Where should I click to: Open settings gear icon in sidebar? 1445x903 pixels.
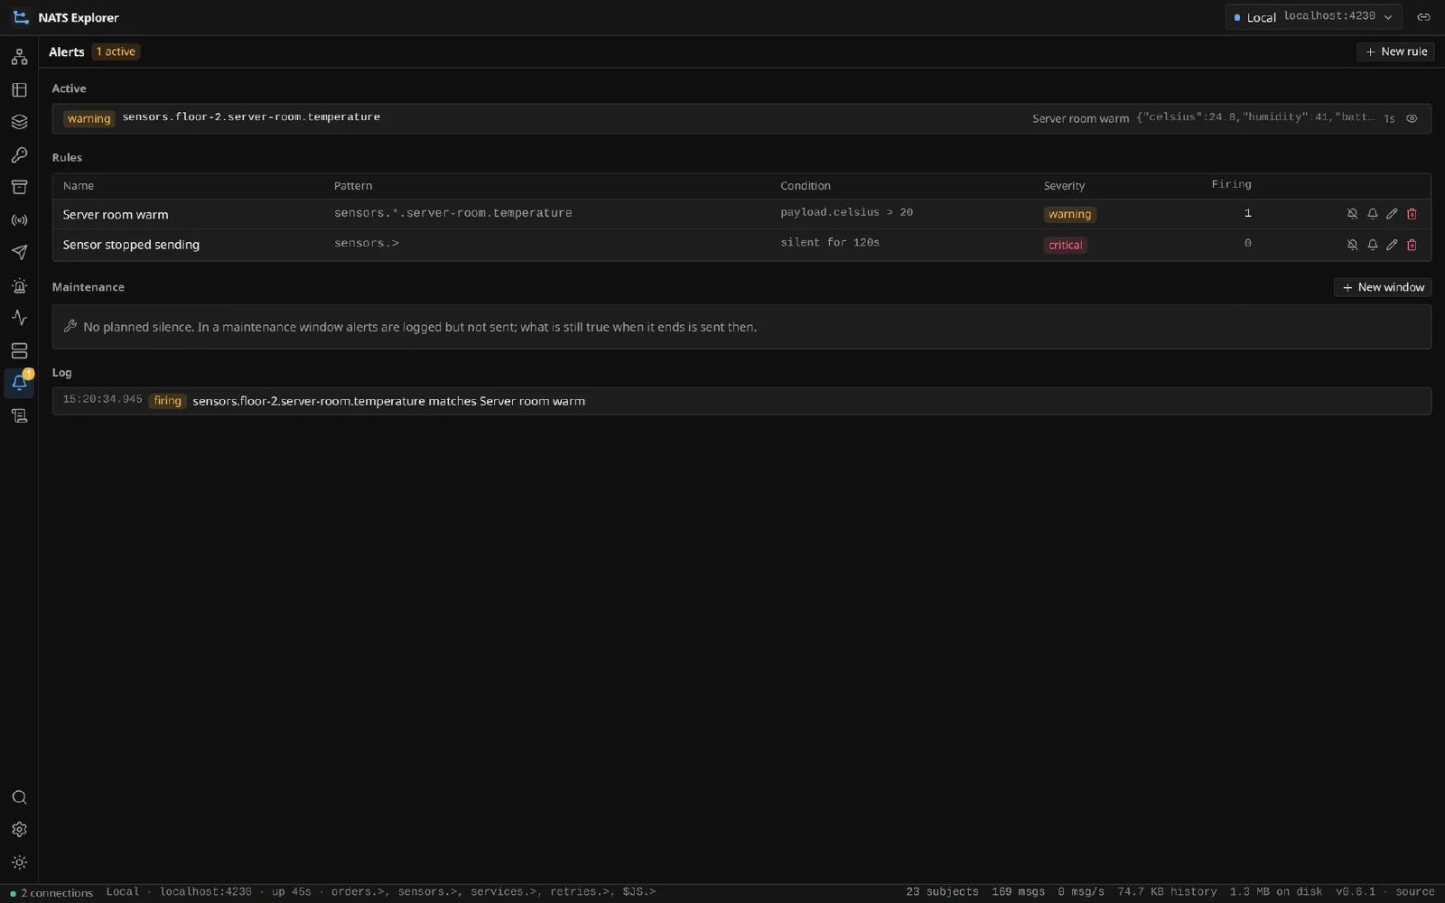[x=19, y=830]
